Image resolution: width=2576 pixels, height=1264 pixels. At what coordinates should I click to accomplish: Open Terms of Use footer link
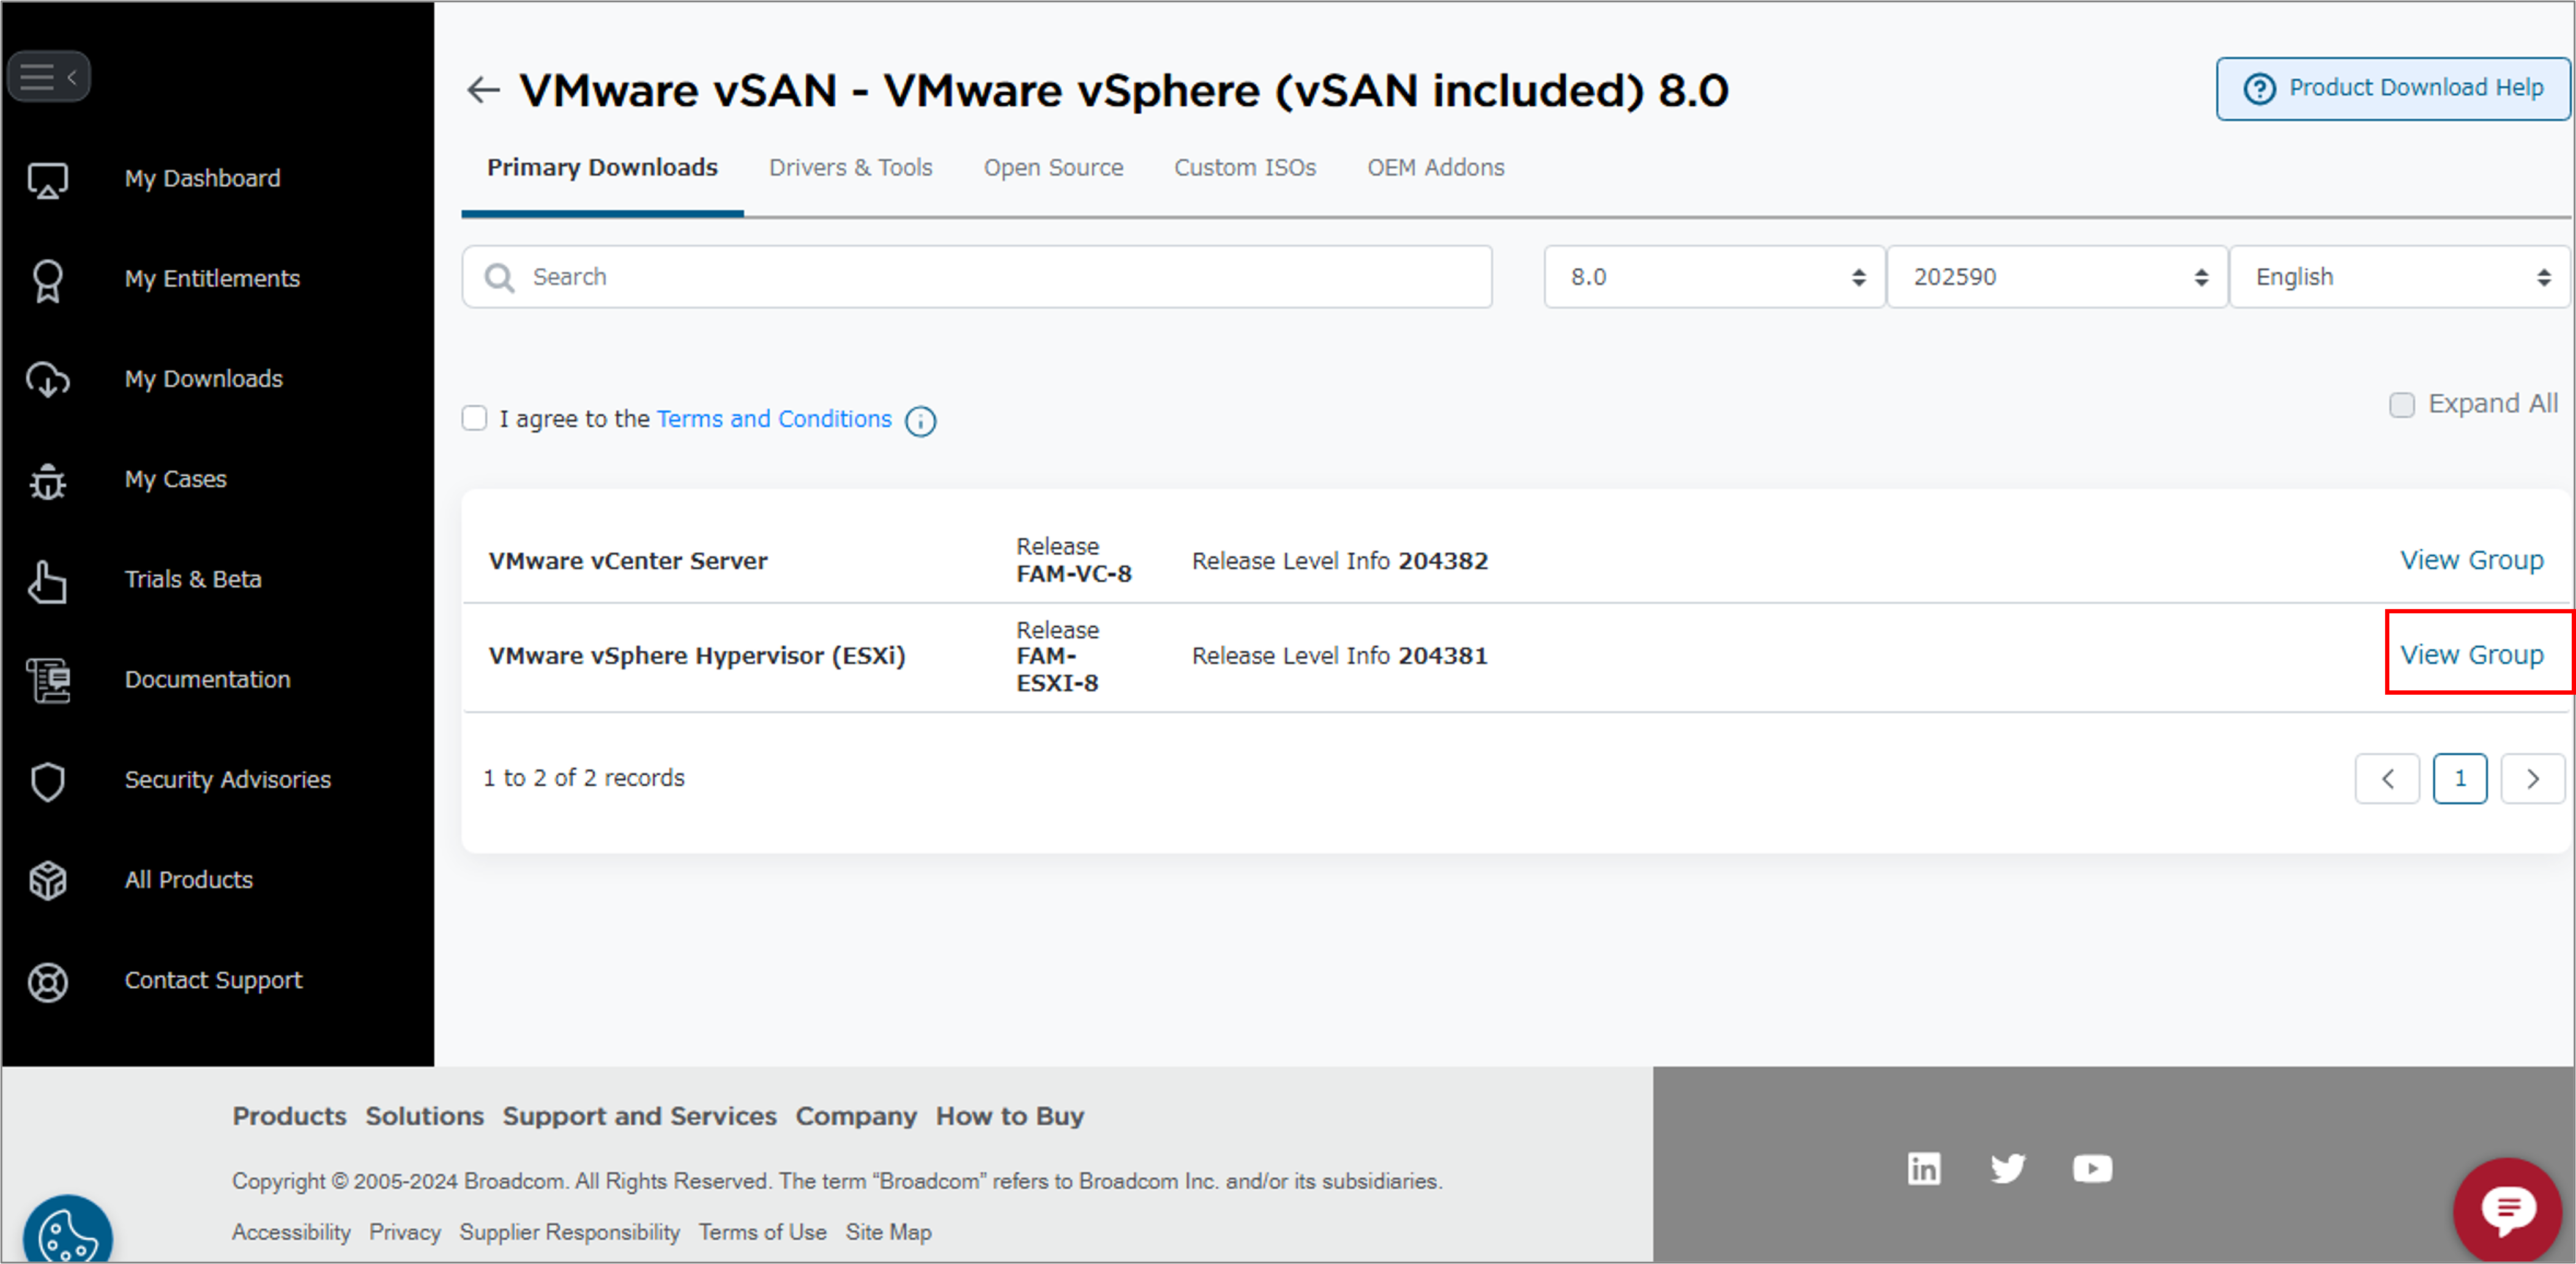click(762, 1232)
